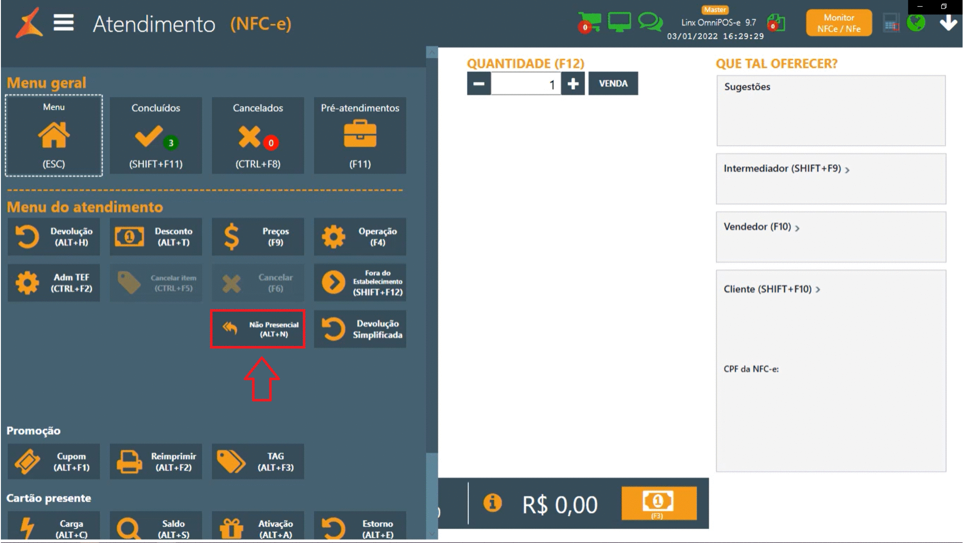Click the green globe connection icon
The width and height of the screenshot is (963, 543).
click(916, 23)
